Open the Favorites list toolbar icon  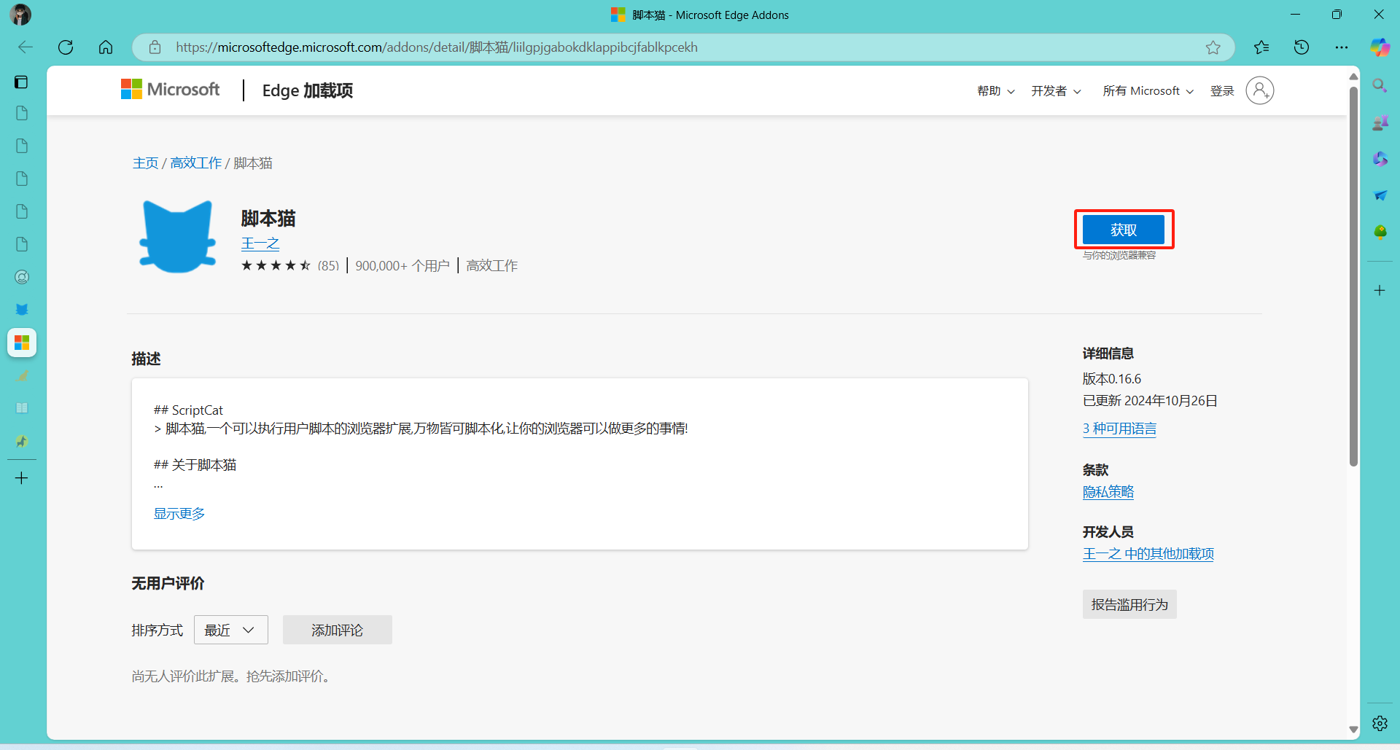coord(1261,47)
